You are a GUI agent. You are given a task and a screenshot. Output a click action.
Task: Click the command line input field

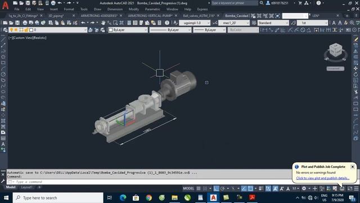click(x=149, y=182)
